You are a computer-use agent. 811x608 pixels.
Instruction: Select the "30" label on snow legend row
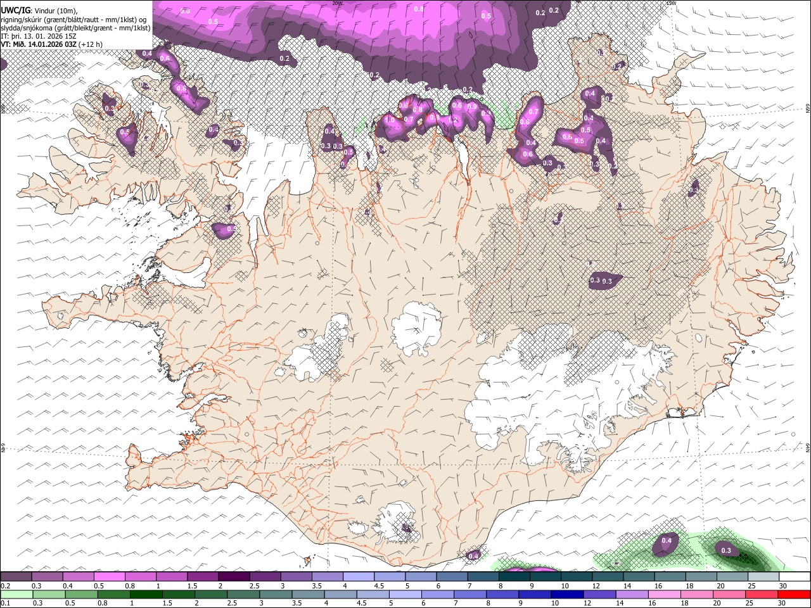(782, 586)
